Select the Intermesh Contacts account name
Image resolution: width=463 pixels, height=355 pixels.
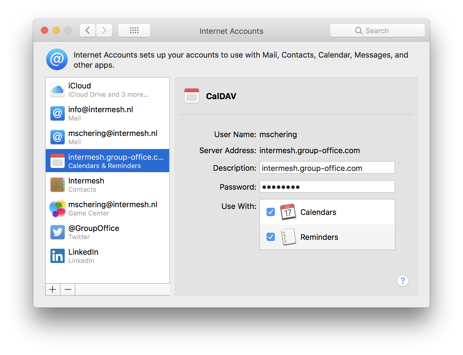(86, 181)
